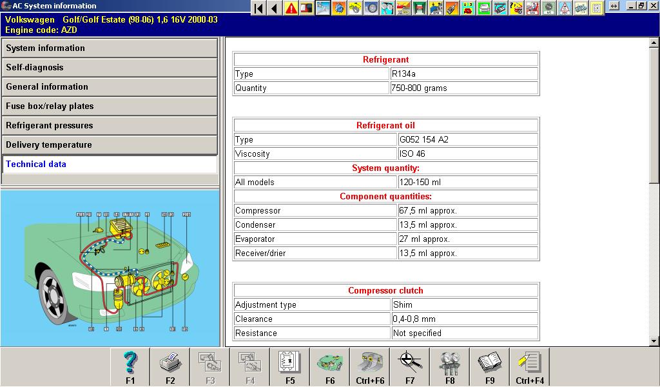
Task: Click the Refrigerant oil table header
Action: (x=386, y=126)
